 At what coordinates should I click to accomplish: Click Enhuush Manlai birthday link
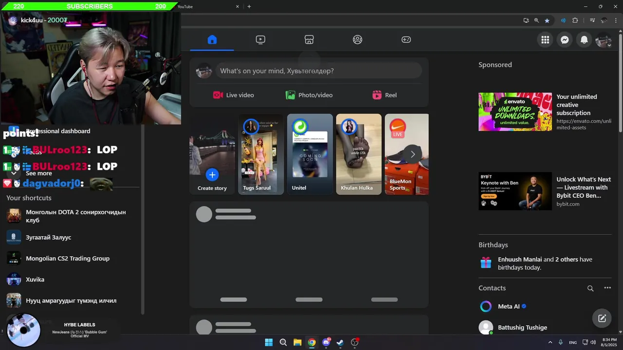[520, 260]
